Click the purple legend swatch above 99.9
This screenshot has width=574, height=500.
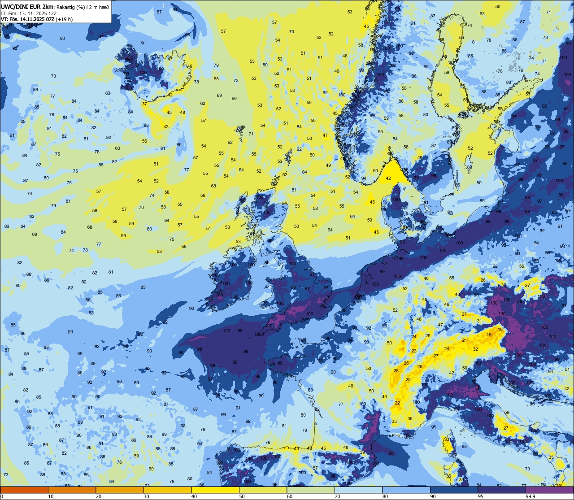(549, 490)
